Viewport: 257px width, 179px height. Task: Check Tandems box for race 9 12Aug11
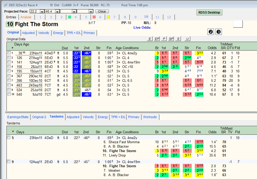8,161
